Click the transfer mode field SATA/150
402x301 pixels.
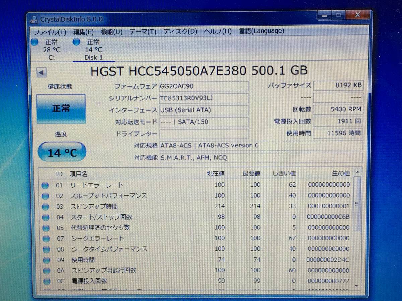pos(204,122)
